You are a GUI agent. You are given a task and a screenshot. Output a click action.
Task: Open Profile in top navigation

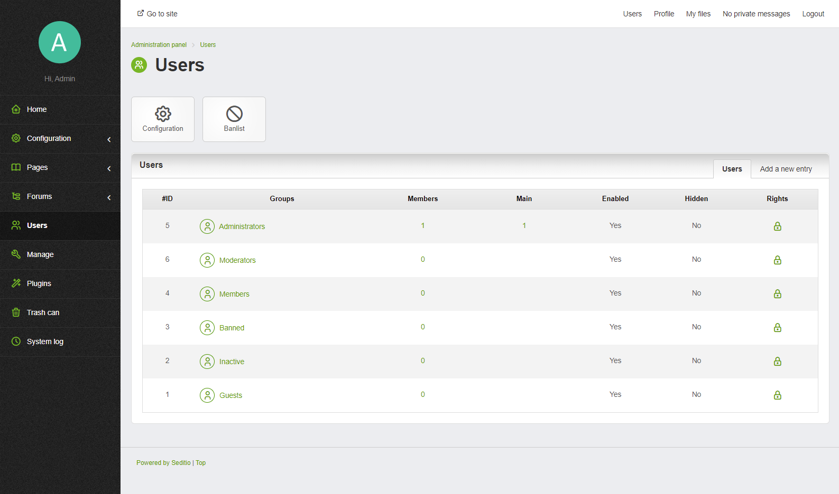(x=664, y=14)
